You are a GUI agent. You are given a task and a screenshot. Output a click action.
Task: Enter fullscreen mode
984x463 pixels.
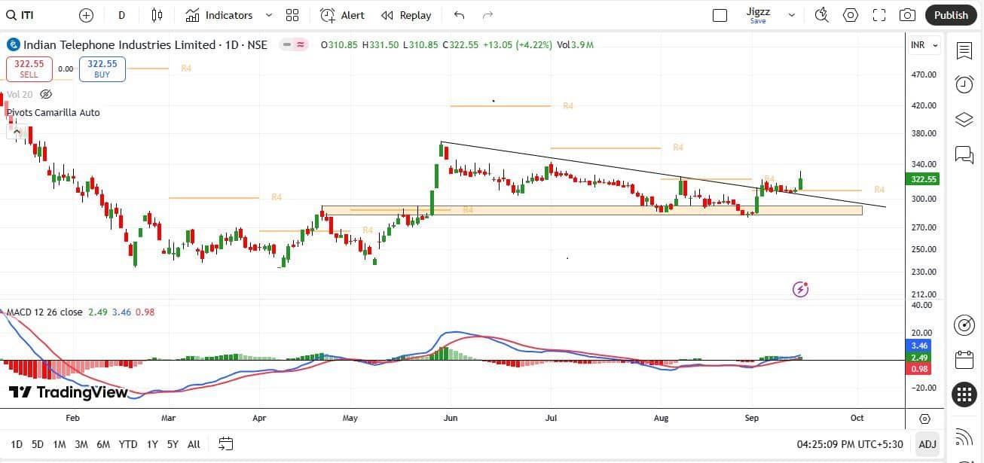click(879, 15)
